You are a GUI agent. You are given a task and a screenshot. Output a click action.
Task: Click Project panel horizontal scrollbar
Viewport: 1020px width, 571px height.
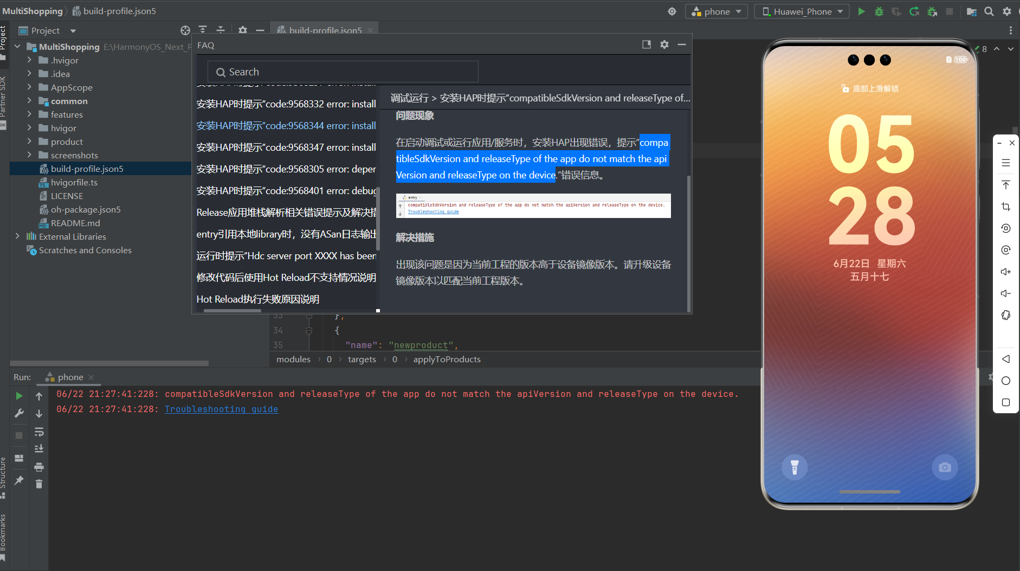pyautogui.click(x=109, y=363)
